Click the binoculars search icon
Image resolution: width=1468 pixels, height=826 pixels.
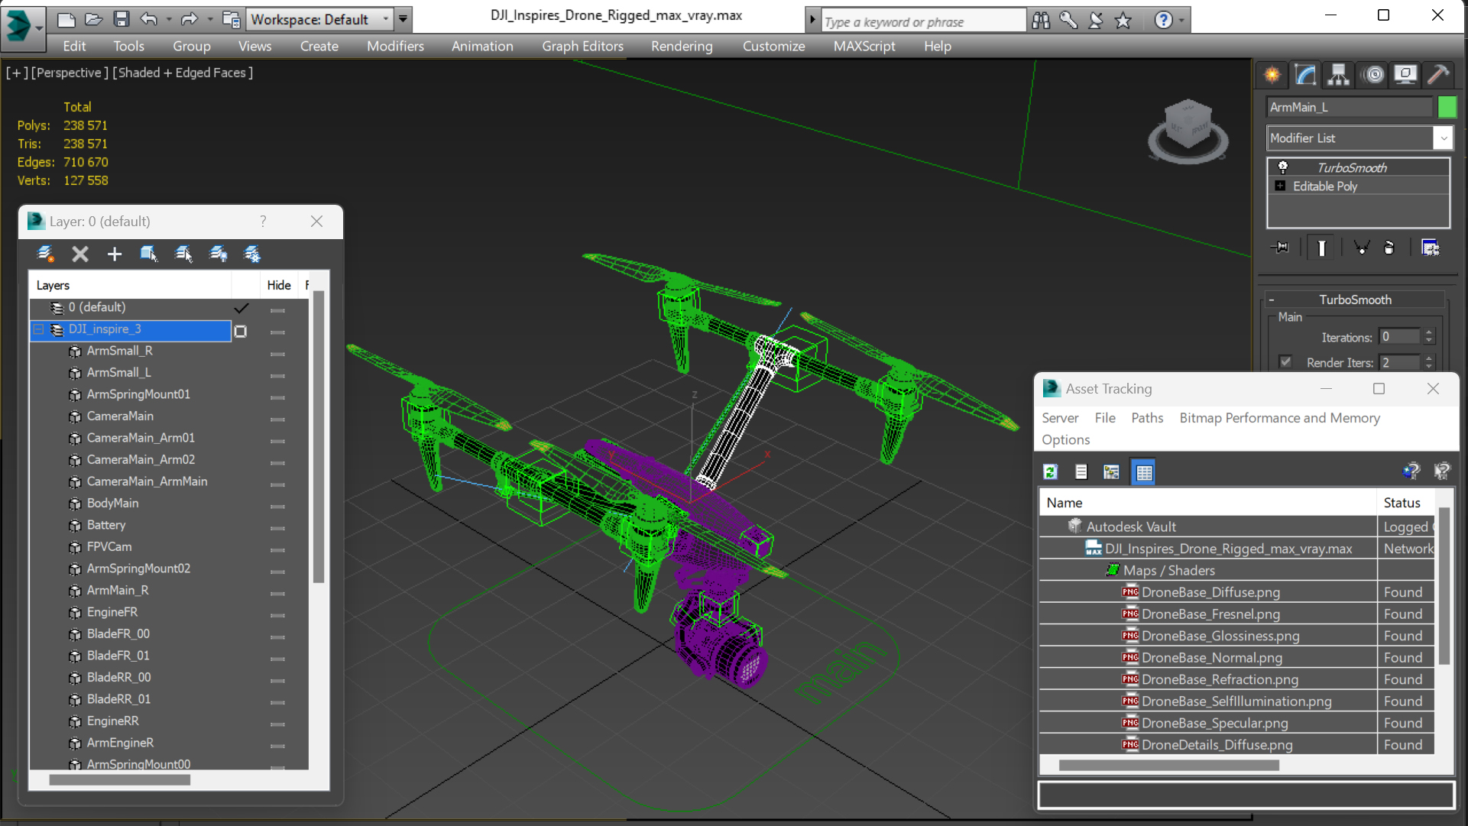click(x=1040, y=21)
